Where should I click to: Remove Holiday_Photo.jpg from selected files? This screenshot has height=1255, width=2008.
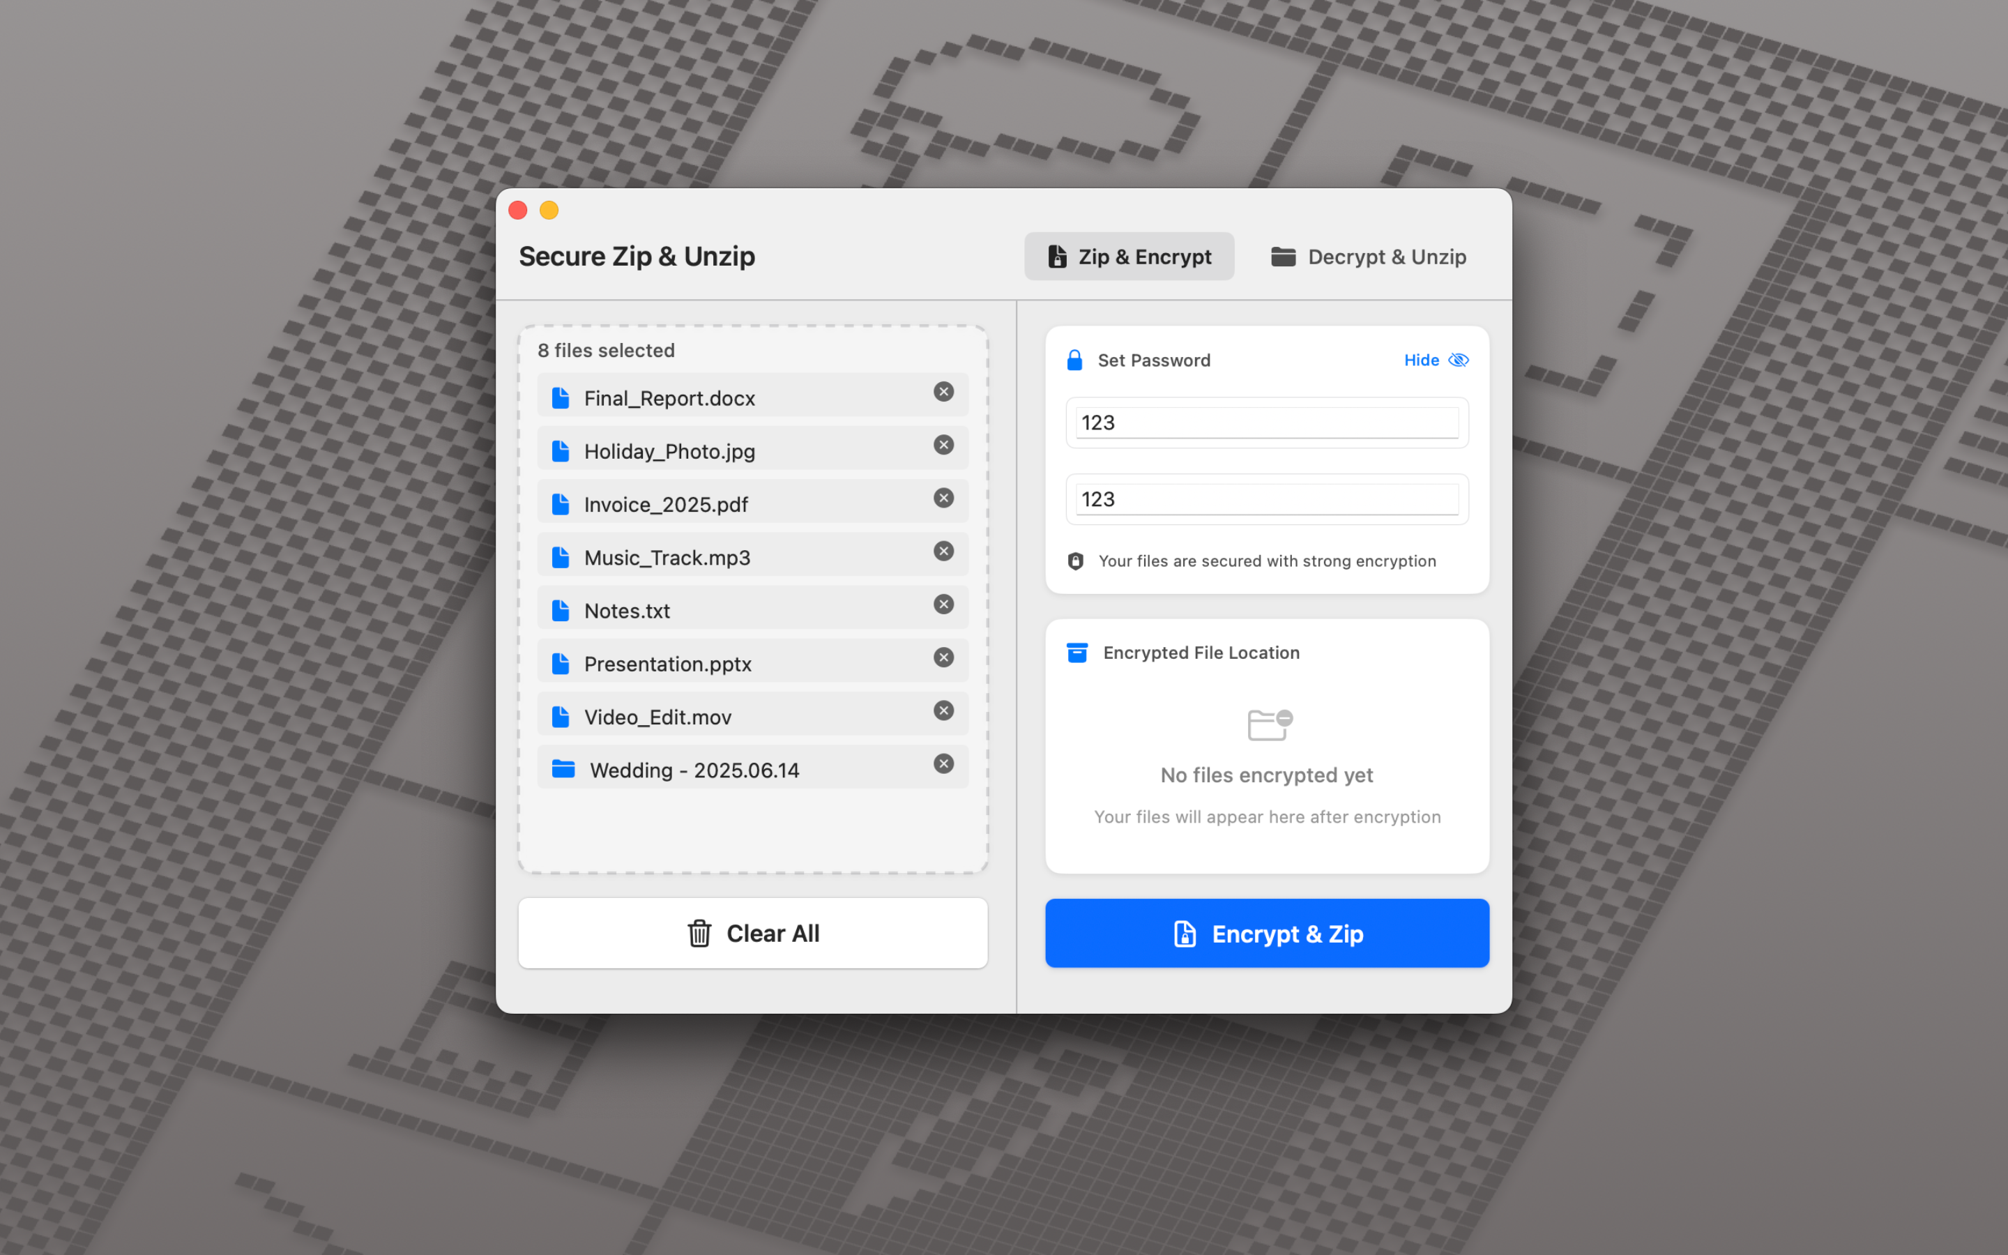tap(943, 445)
